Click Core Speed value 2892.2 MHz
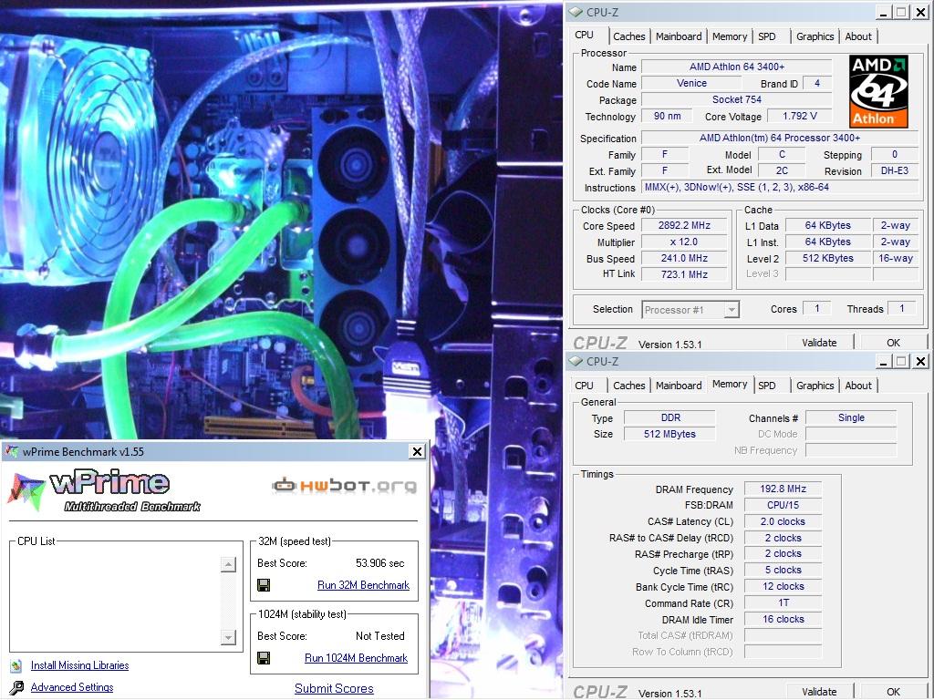Viewport: 934px width, 700px height. point(684,226)
